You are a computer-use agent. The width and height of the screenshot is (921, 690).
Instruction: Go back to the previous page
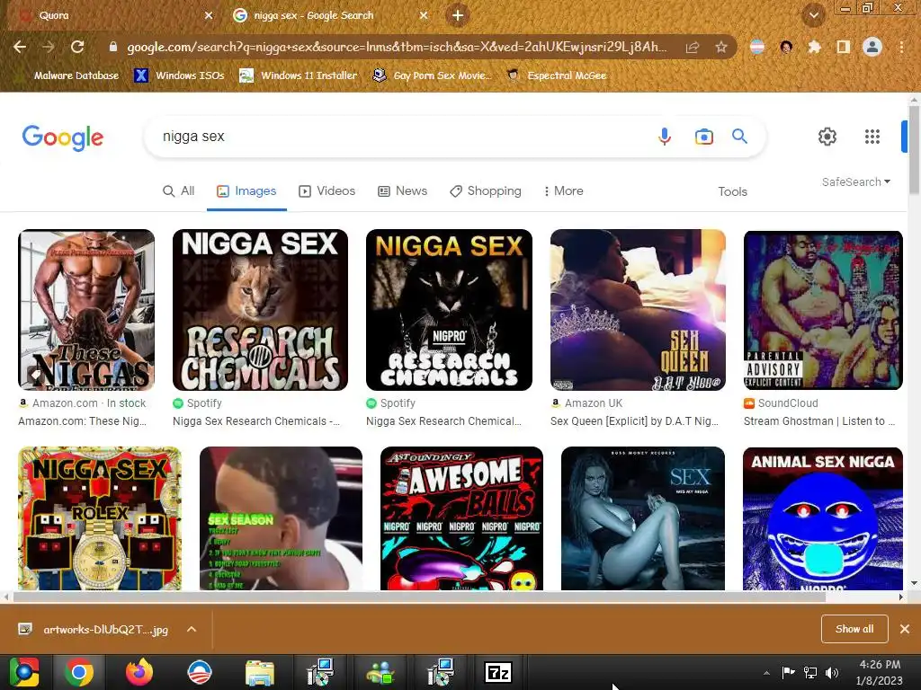click(x=20, y=47)
